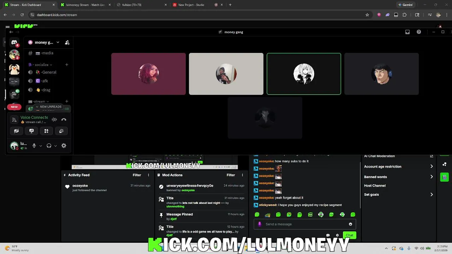Open the Discord inbox icon
The image size is (452, 254).
coord(408,32)
